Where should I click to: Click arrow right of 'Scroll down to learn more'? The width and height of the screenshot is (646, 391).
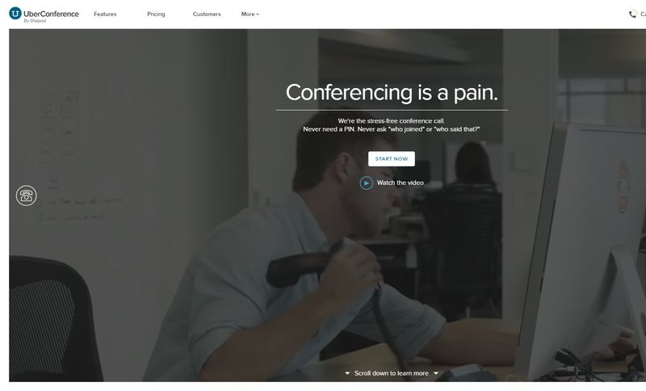pos(436,373)
